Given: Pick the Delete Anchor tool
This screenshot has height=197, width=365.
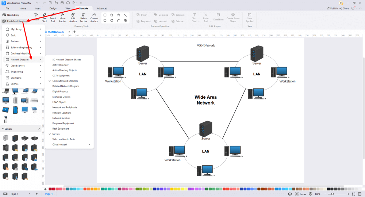Looking at the screenshot, I should click(x=84, y=17).
